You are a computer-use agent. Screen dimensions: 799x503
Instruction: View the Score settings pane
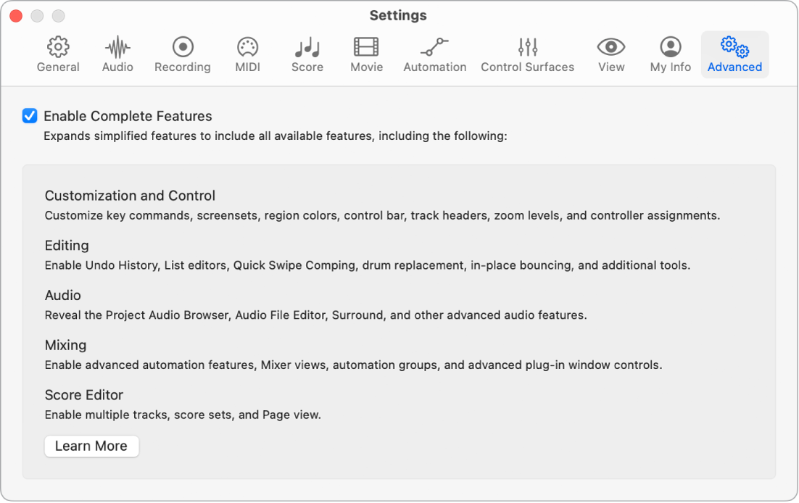[x=307, y=54]
